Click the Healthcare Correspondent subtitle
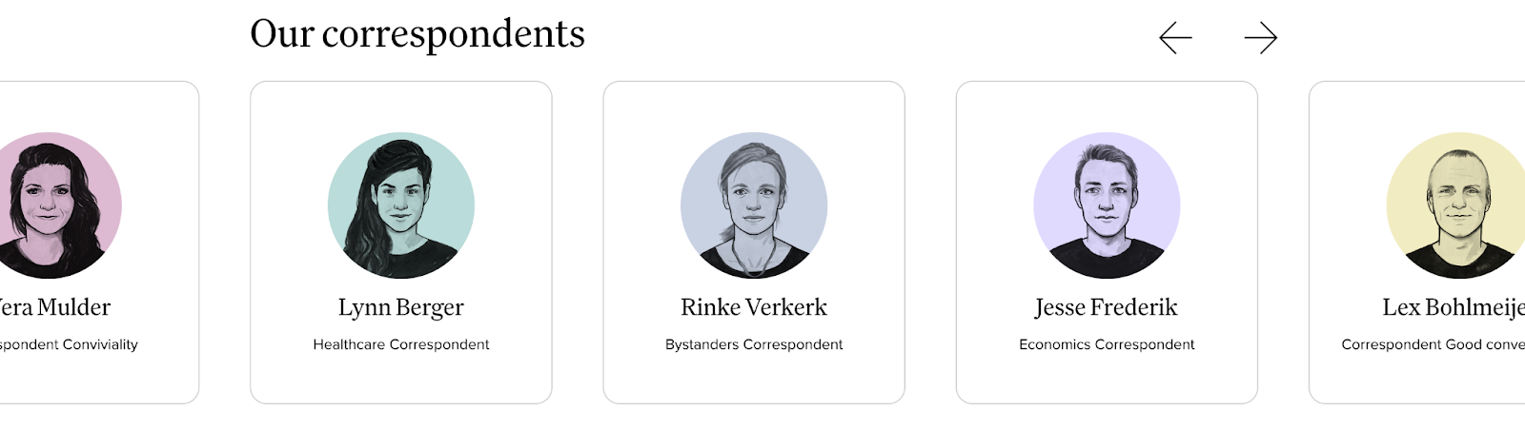Screen dimensions: 1525x429 (x=401, y=344)
